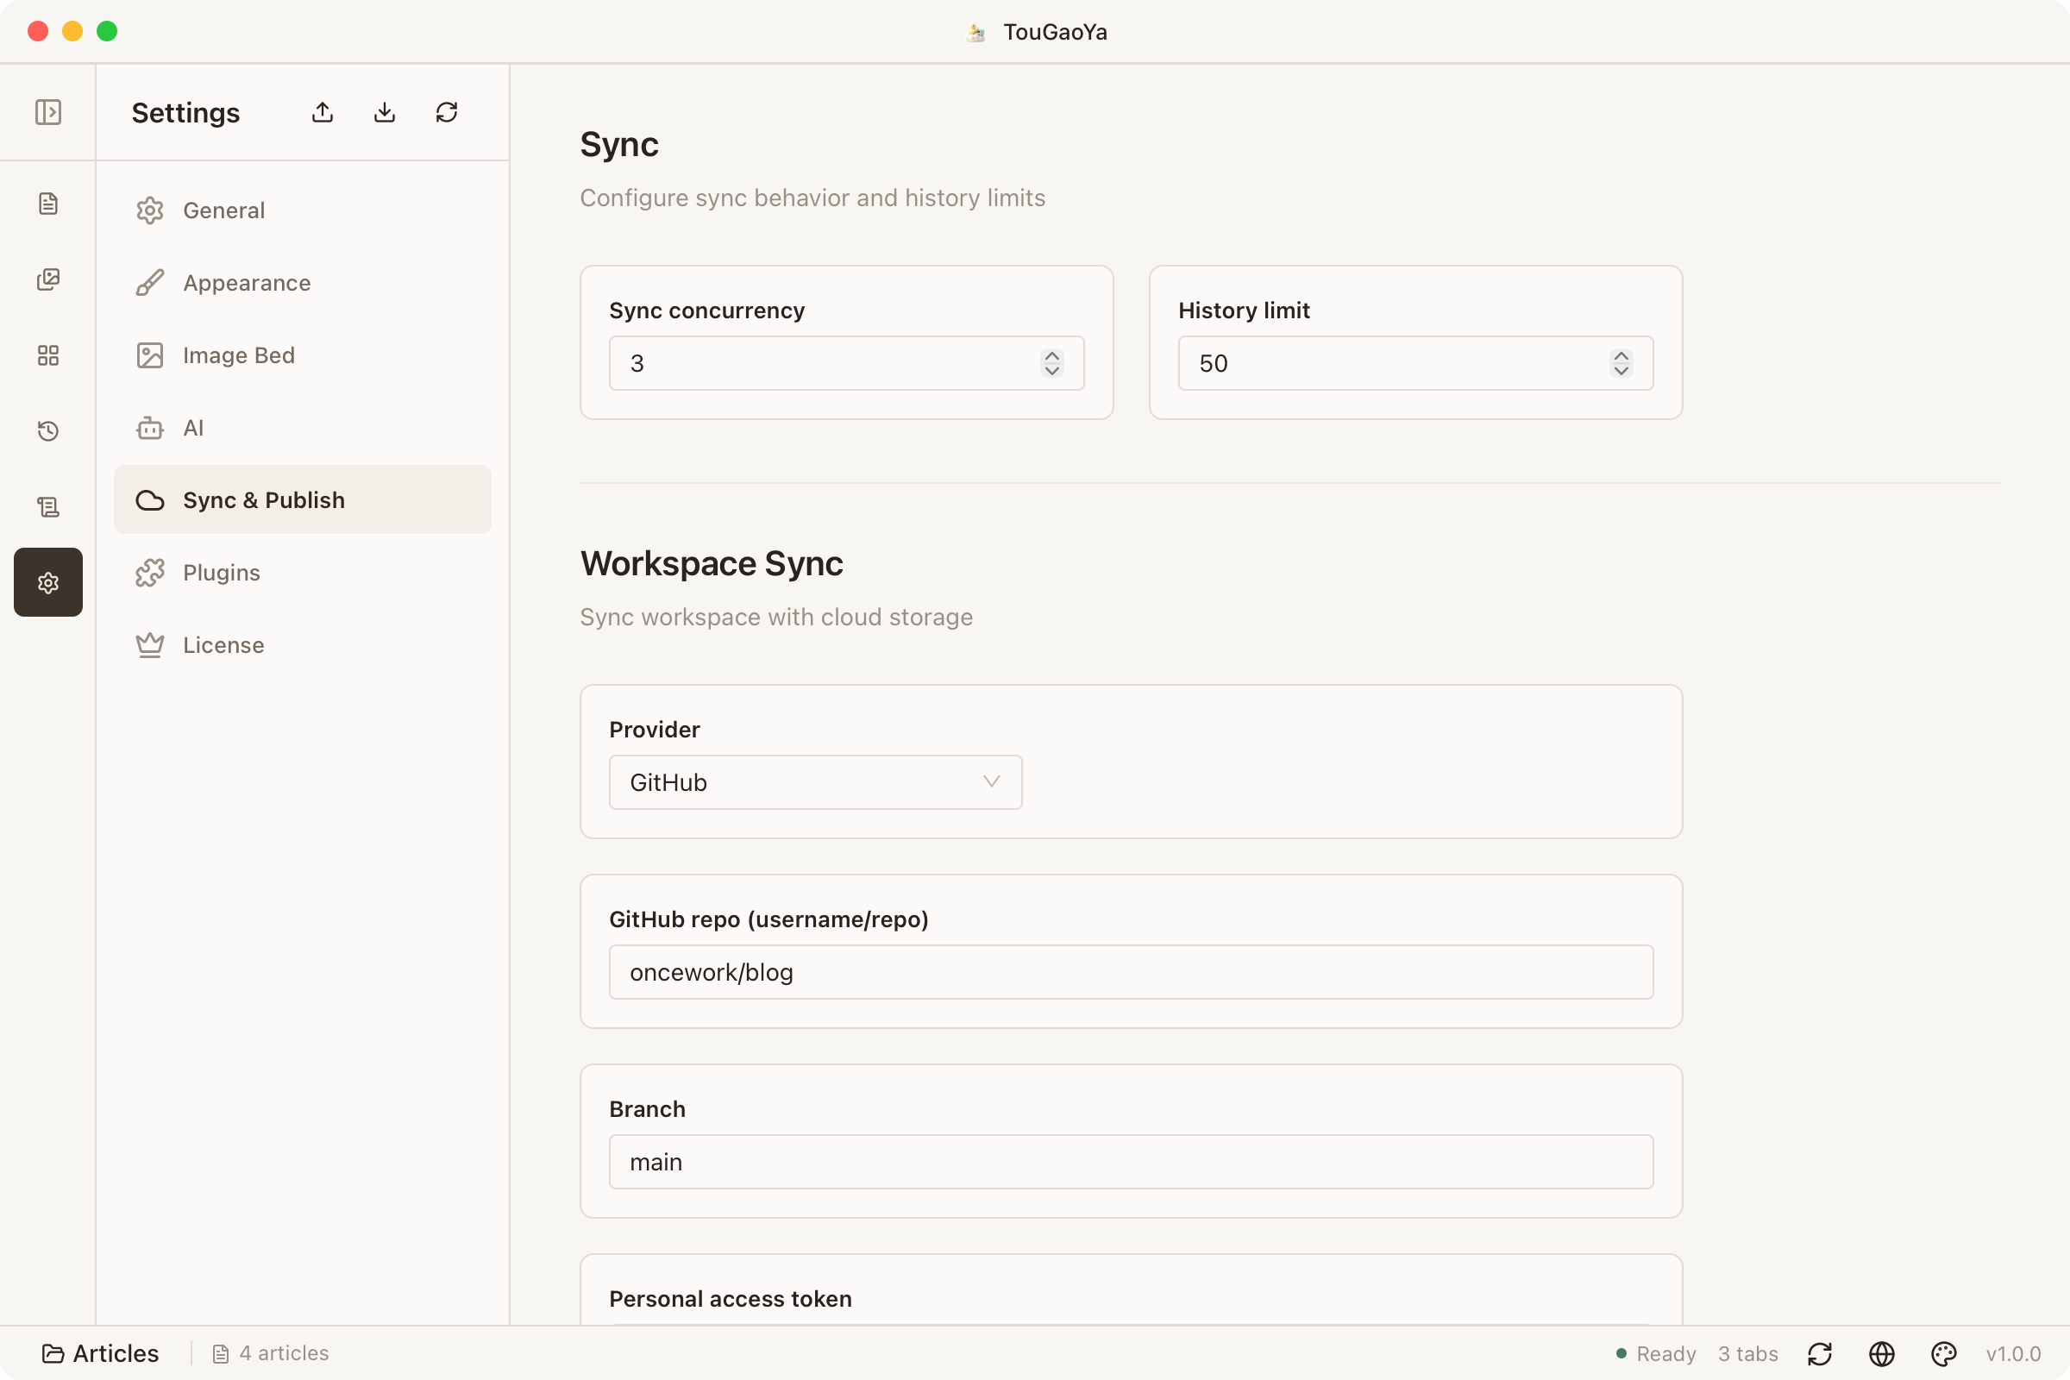This screenshot has width=2070, height=1380.
Task: Click the sync icon in status bar
Action: click(x=1820, y=1353)
